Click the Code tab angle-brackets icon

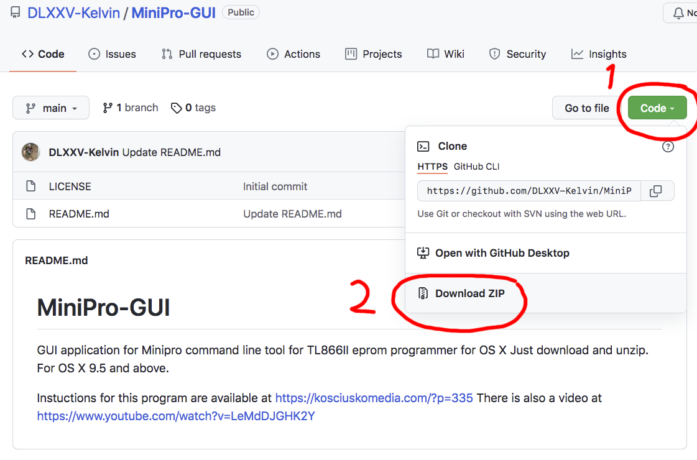[27, 54]
